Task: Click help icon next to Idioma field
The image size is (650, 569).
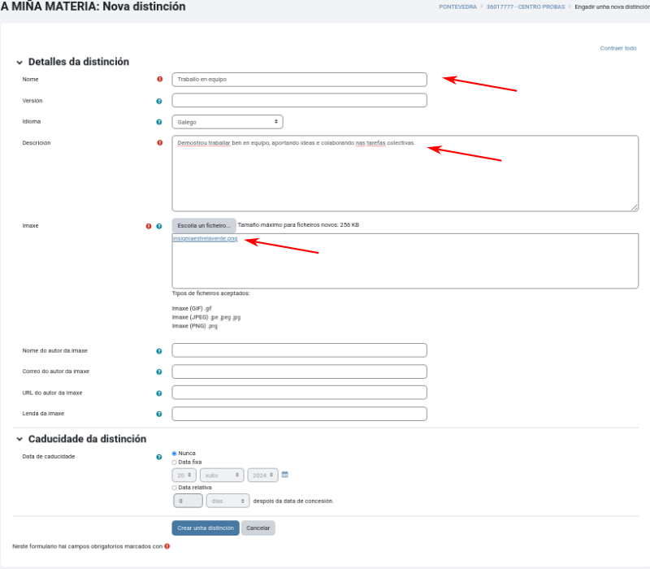Action: tap(159, 122)
